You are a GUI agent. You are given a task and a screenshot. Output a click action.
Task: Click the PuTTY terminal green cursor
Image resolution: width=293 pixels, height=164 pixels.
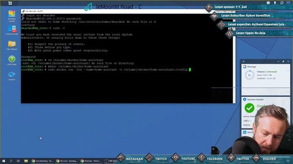point(190,70)
